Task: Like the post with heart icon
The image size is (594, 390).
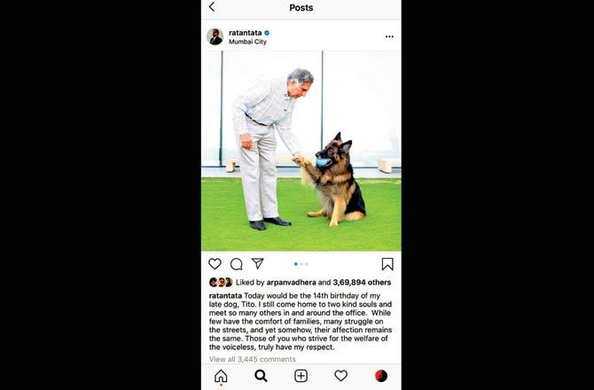Action: coord(215,264)
